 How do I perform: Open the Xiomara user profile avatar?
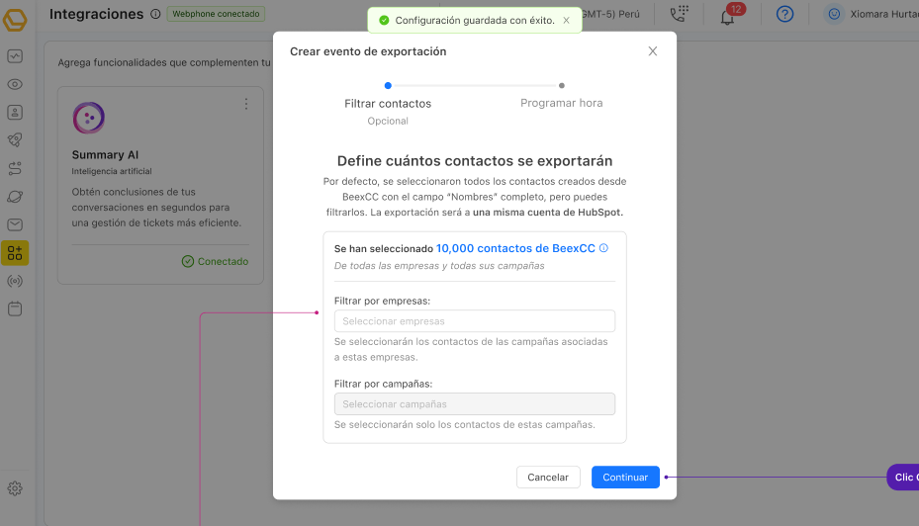pos(834,15)
